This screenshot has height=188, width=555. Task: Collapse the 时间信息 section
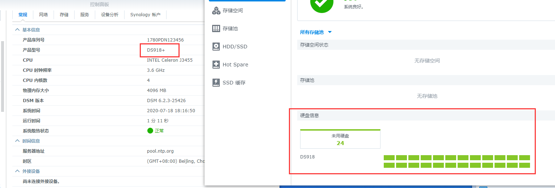pos(17,141)
